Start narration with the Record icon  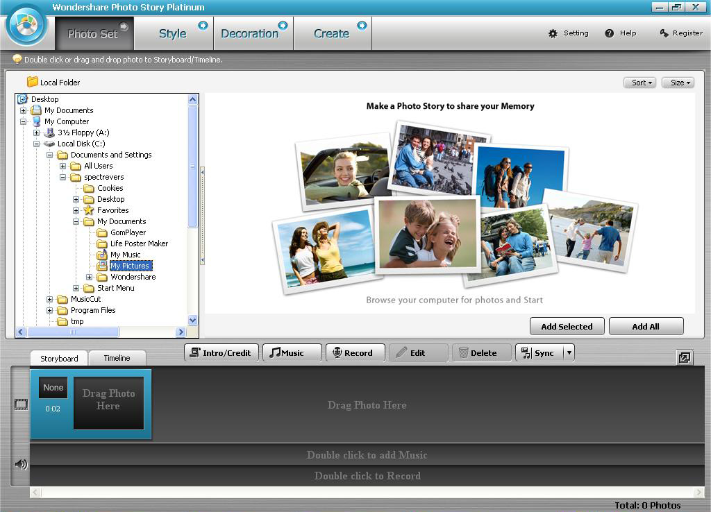pos(337,352)
